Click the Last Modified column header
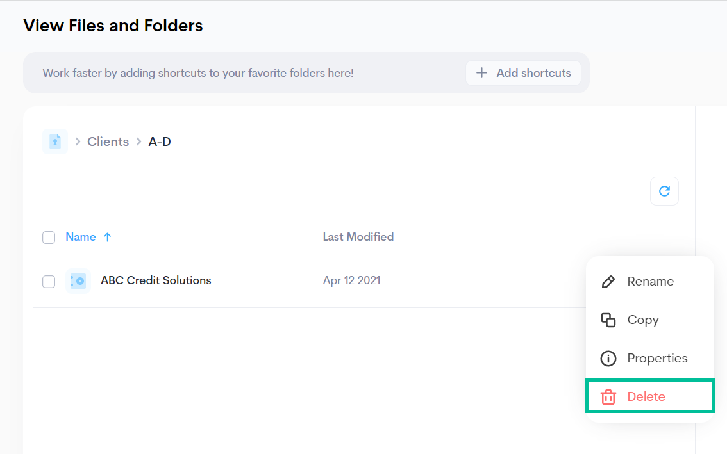727x454 pixels. tap(358, 237)
